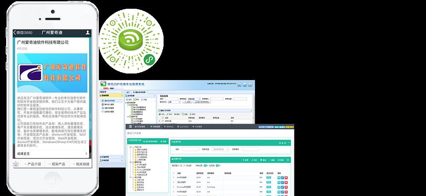Click the name input in web query panel
This screenshot has width=426, height=196.
pyautogui.click(x=190, y=149)
